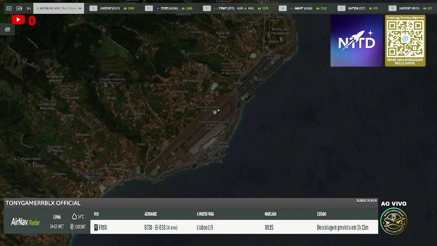
Task: Click the livepix.gg/brunoyudigames link
Action: pyautogui.click(x=405, y=17)
